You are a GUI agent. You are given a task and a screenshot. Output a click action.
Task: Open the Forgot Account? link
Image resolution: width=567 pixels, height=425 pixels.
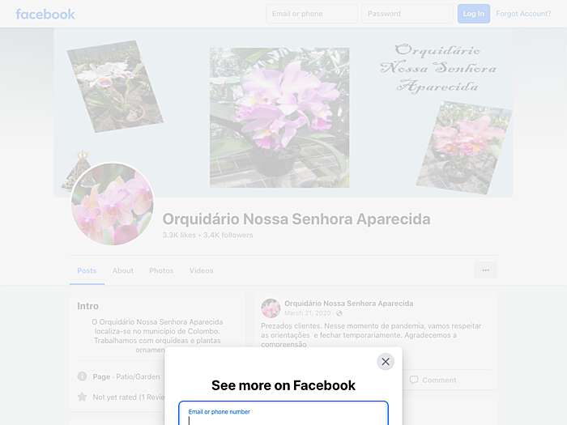(x=523, y=14)
